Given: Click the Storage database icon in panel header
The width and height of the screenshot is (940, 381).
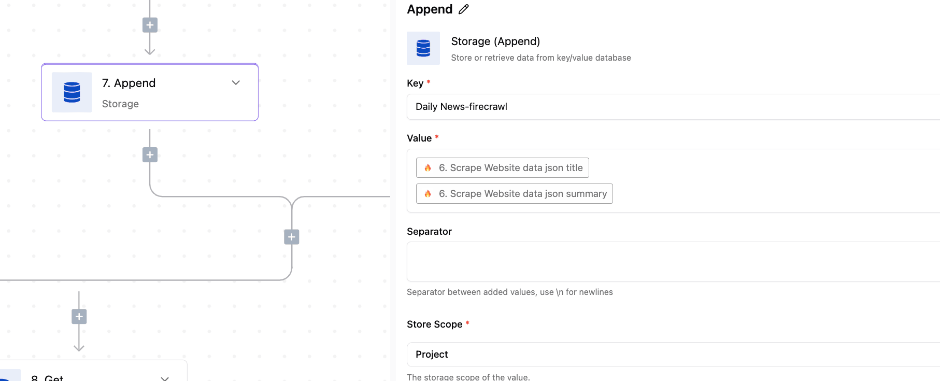Looking at the screenshot, I should tap(423, 48).
